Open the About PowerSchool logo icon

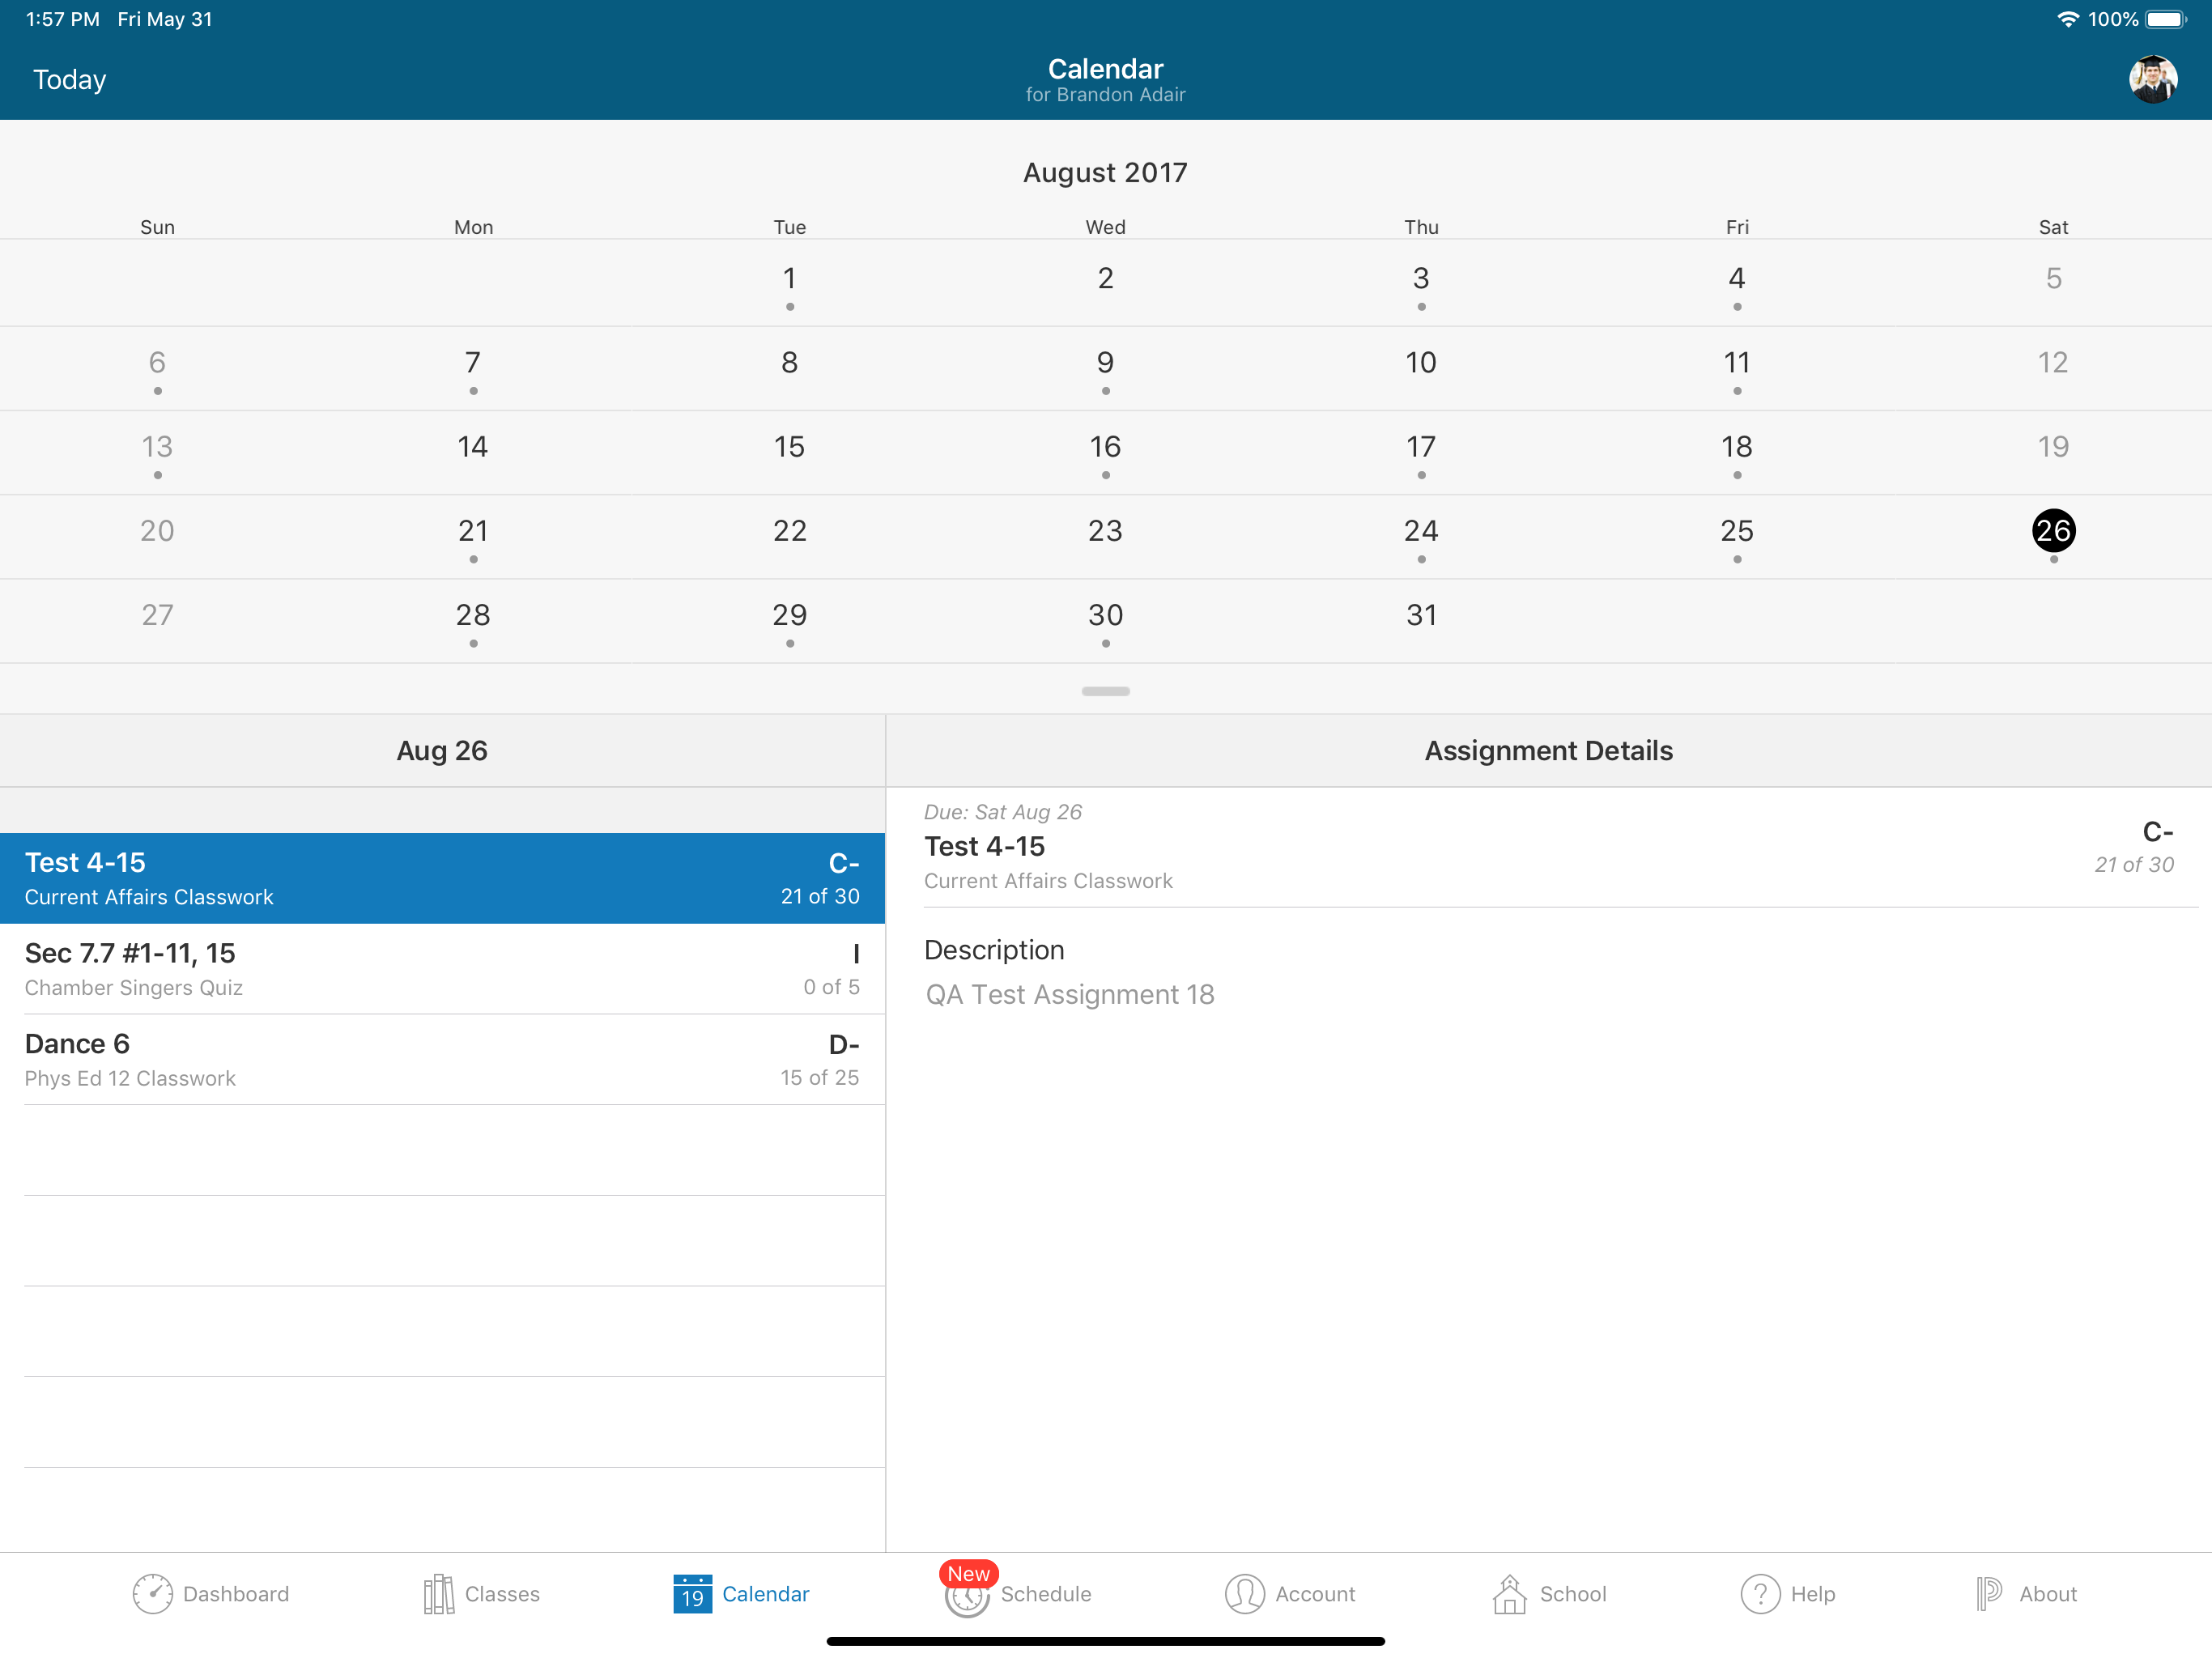(x=1989, y=1594)
